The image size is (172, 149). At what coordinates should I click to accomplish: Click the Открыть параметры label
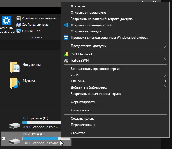7,30
